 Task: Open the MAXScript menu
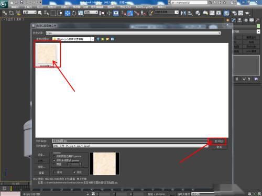click(x=144, y=7)
